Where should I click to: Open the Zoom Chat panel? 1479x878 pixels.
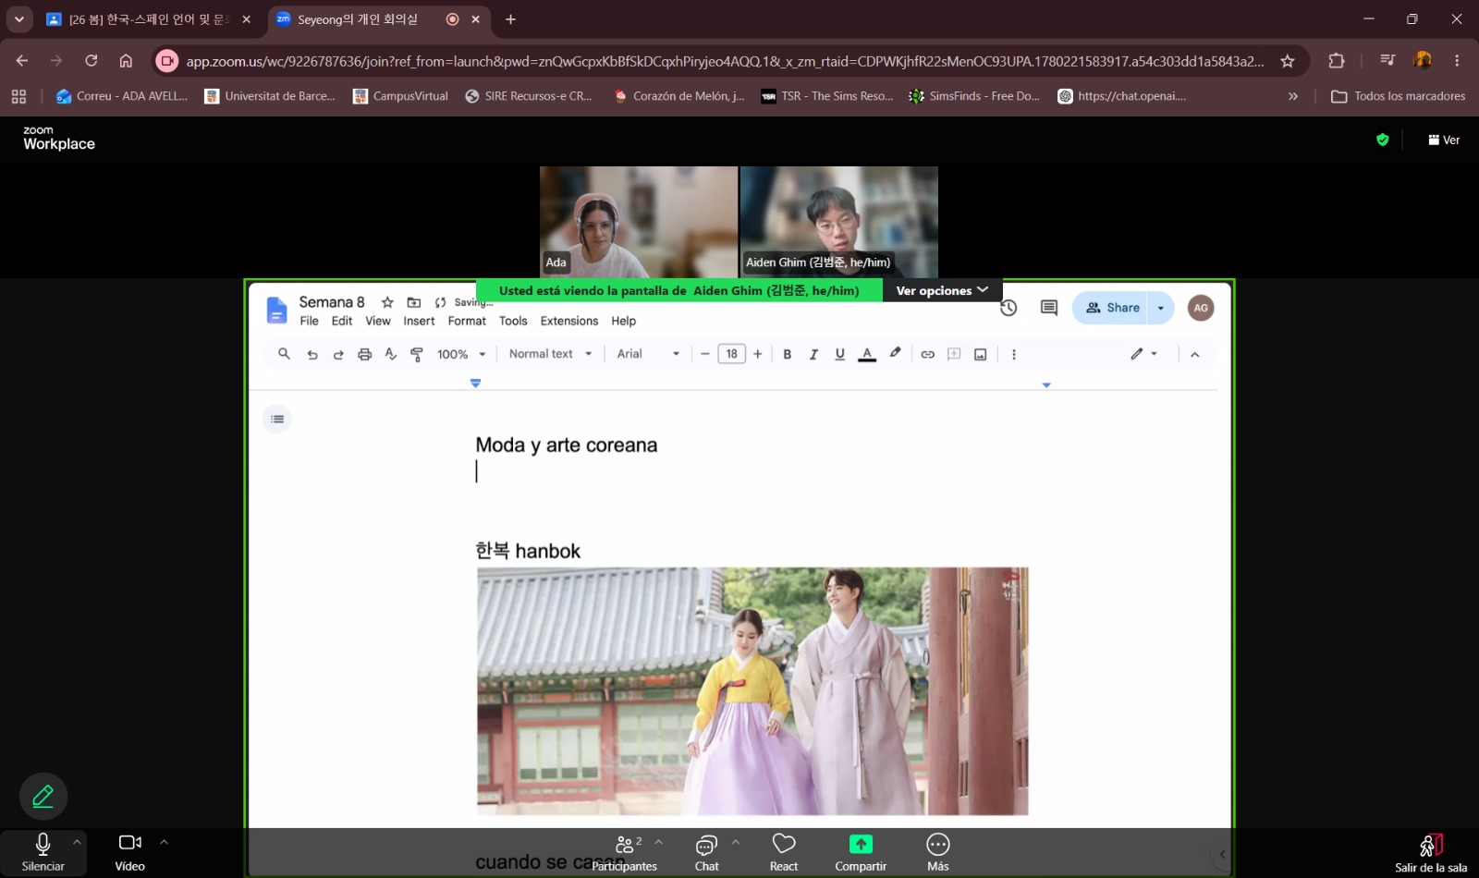(x=706, y=852)
